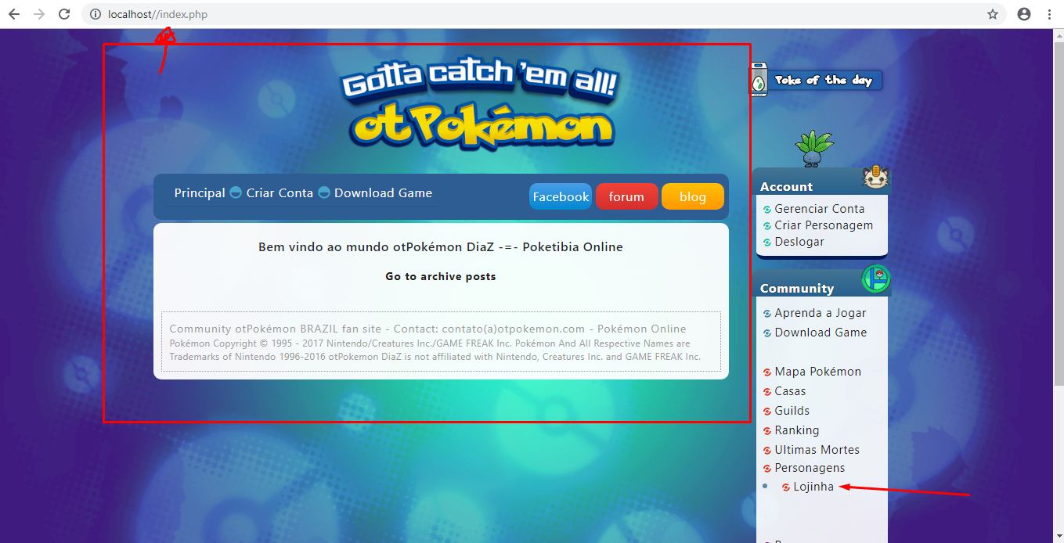Click the red forum button

[x=626, y=196]
